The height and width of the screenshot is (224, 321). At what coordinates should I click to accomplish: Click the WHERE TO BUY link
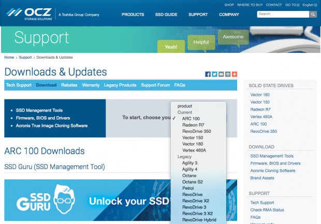(250, 5)
